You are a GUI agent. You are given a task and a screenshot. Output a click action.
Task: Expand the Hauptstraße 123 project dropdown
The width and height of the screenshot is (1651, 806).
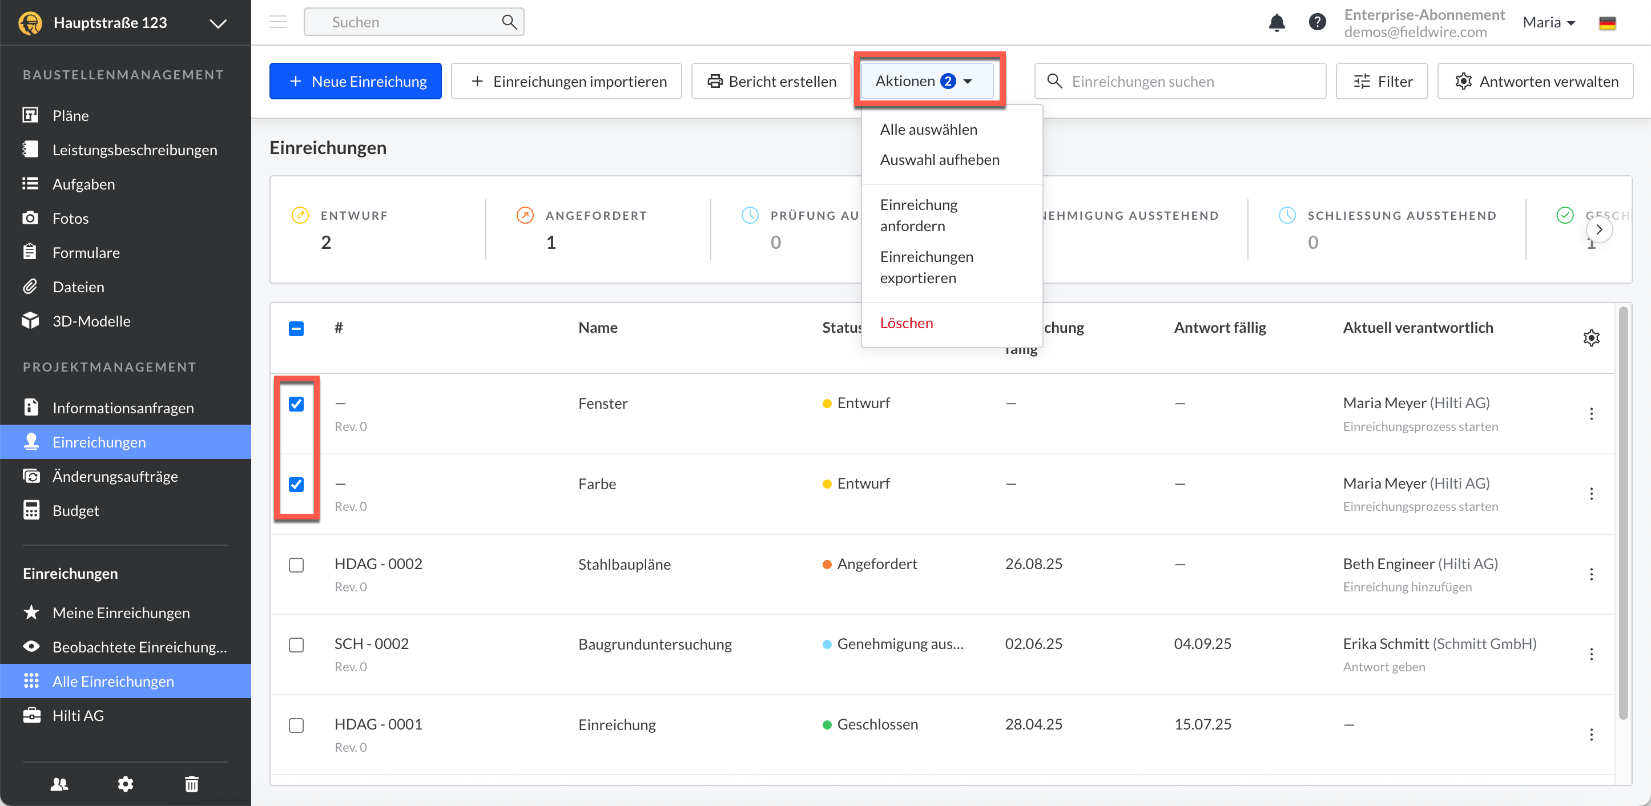coord(218,23)
